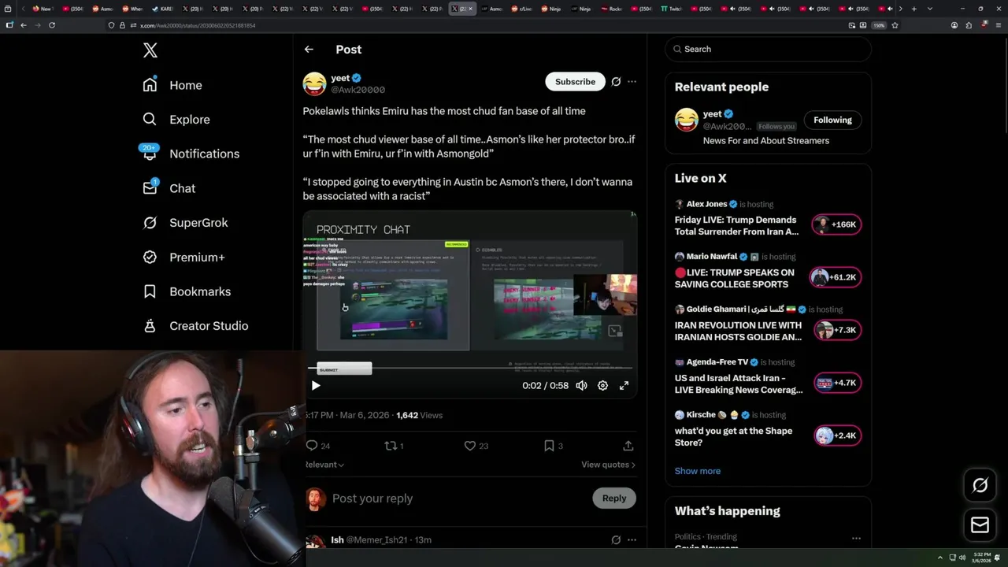Open yeet's avatar on the post

(x=314, y=83)
